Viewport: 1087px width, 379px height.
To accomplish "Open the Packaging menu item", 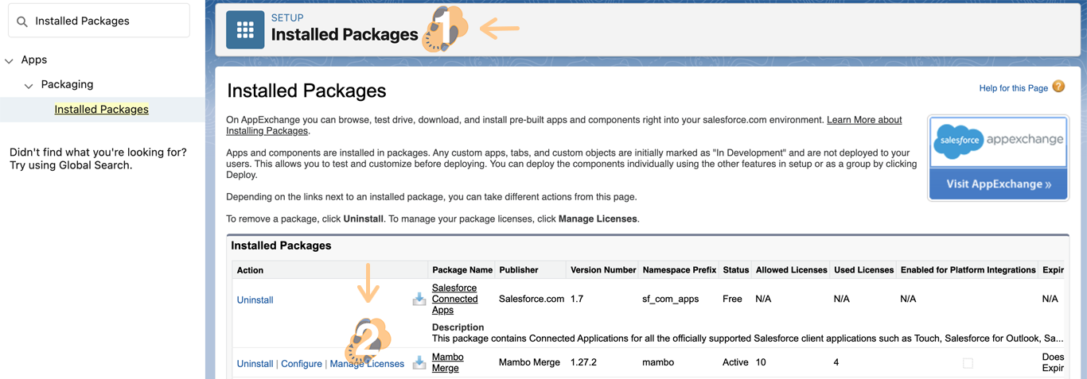I will pos(67,84).
